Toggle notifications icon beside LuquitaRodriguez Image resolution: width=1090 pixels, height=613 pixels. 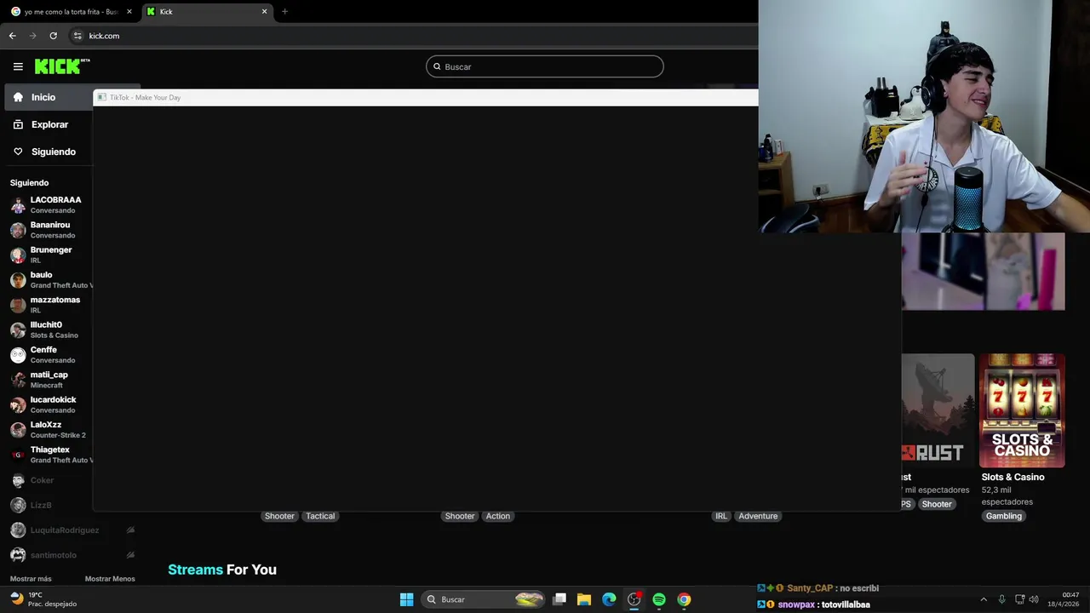click(130, 530)
